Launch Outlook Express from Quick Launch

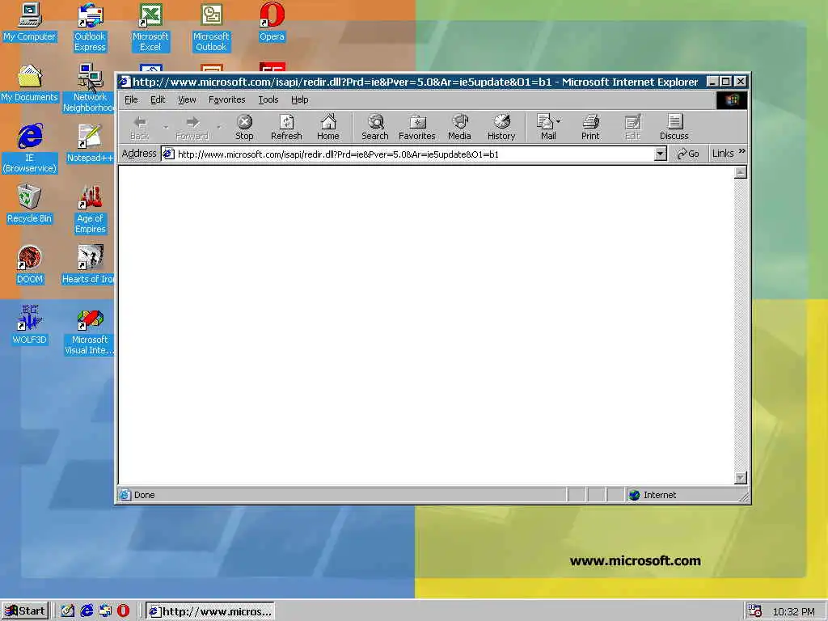105,611
